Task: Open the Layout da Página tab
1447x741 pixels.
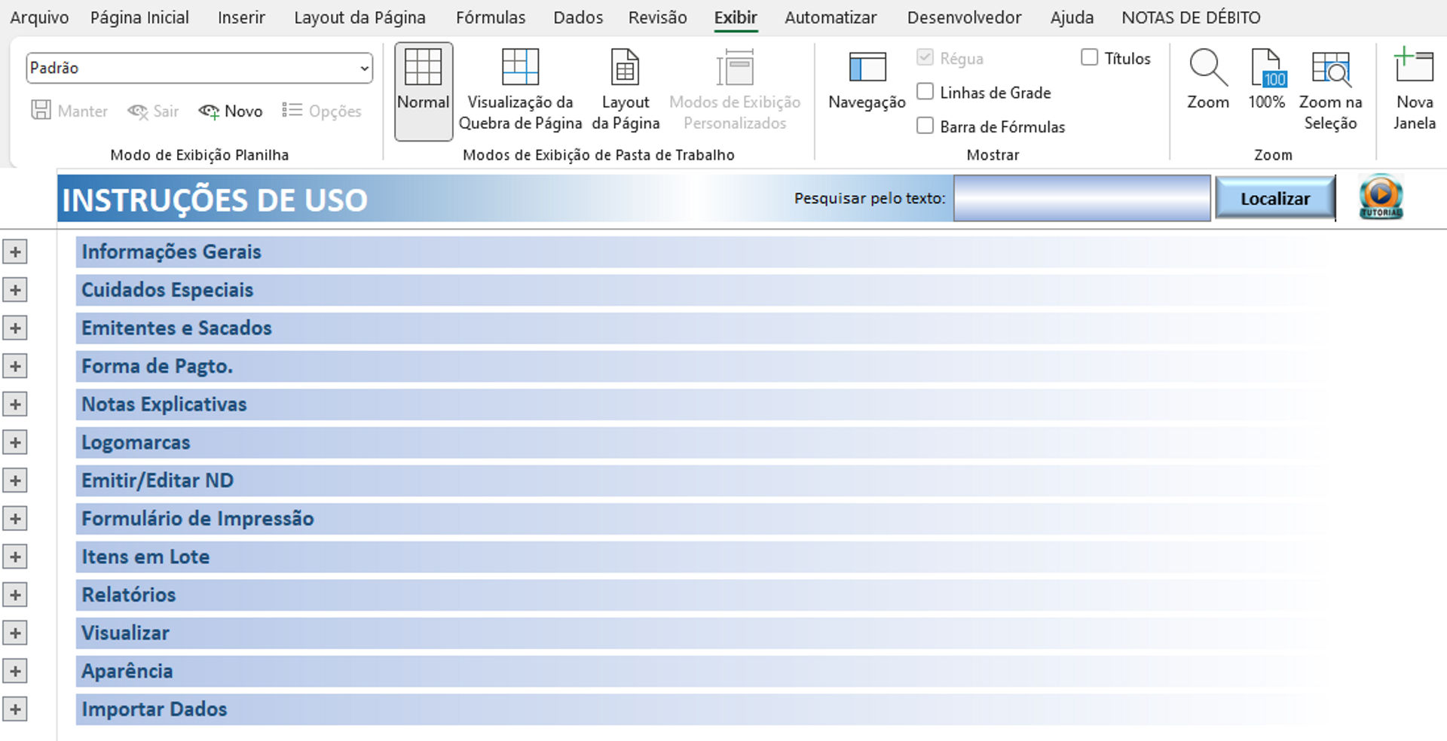Action: pyautogui.click(x=359, y=17)
